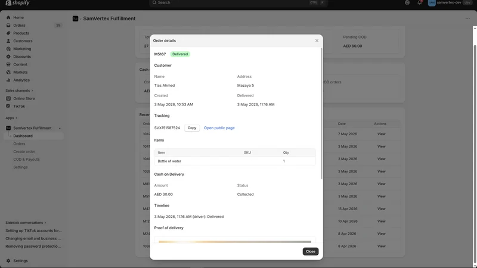Open 'Removing password protectio...' conversation
This screenshot has height=268, width=477.
point(33,247)
